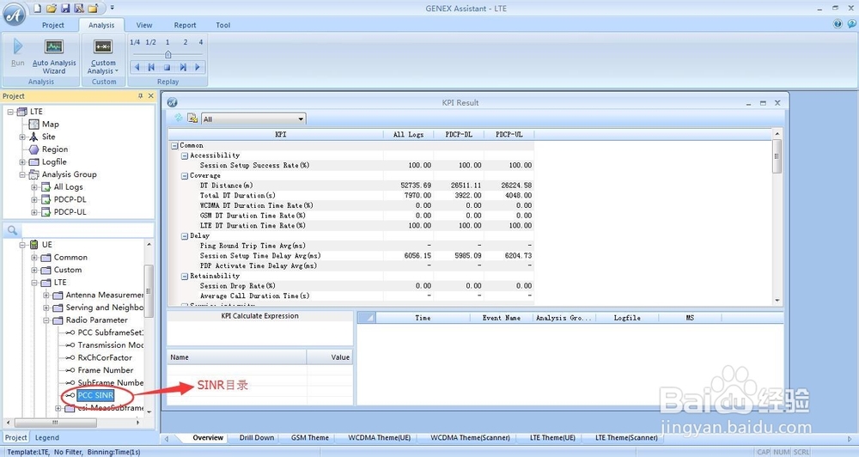Select the Analysis ribbon tab

pyautogui.click(x=101, y=25)
